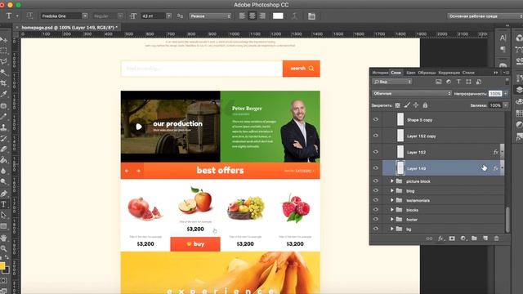The width and height of the screenshot is (523, 294).
Task: Click the orange search button on canvas
Action: click(x=302, y=69)
